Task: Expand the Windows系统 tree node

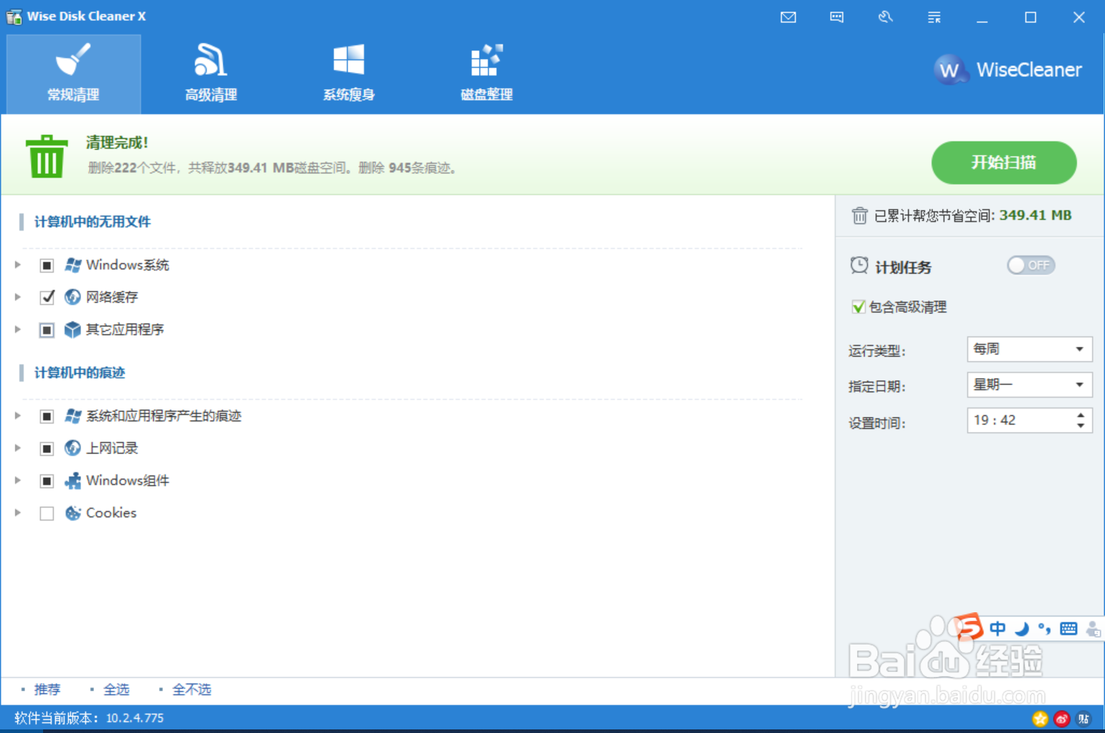Action: point(18,264)
